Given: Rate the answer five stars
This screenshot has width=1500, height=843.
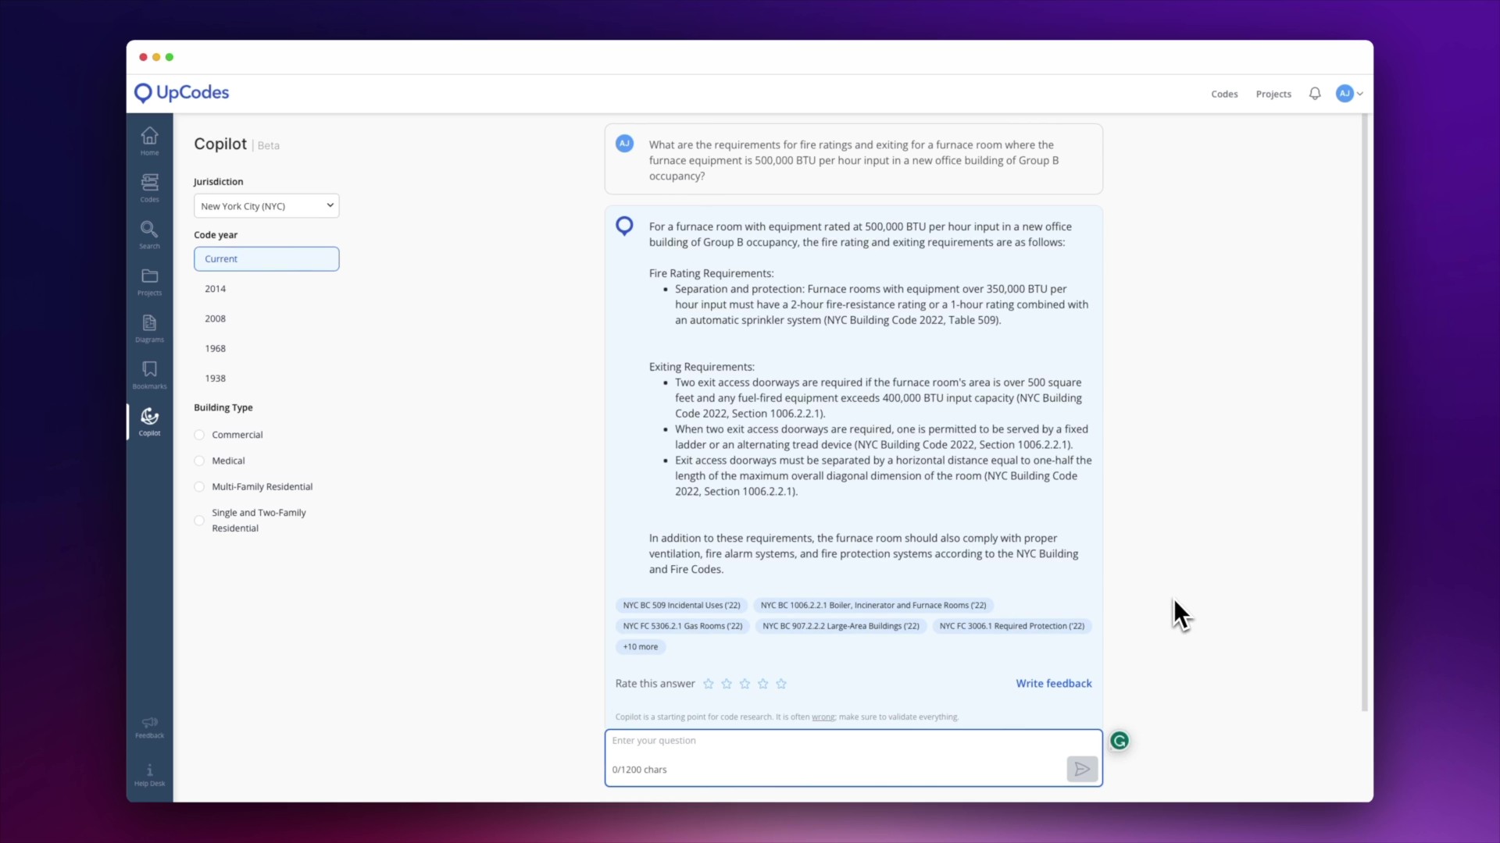Looking at the screenshot, I should click(x=781, y=684).
